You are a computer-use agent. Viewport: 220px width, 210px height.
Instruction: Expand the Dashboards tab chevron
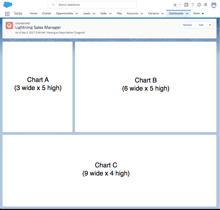tap(187, 13)
